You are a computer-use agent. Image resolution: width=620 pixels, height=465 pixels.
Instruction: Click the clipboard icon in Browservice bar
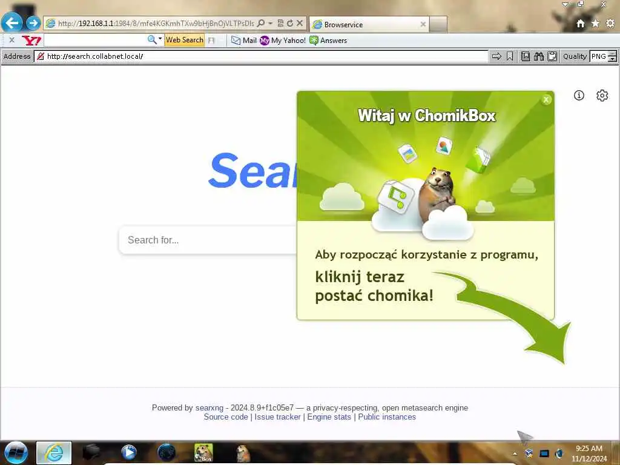[x=552, y=56]
